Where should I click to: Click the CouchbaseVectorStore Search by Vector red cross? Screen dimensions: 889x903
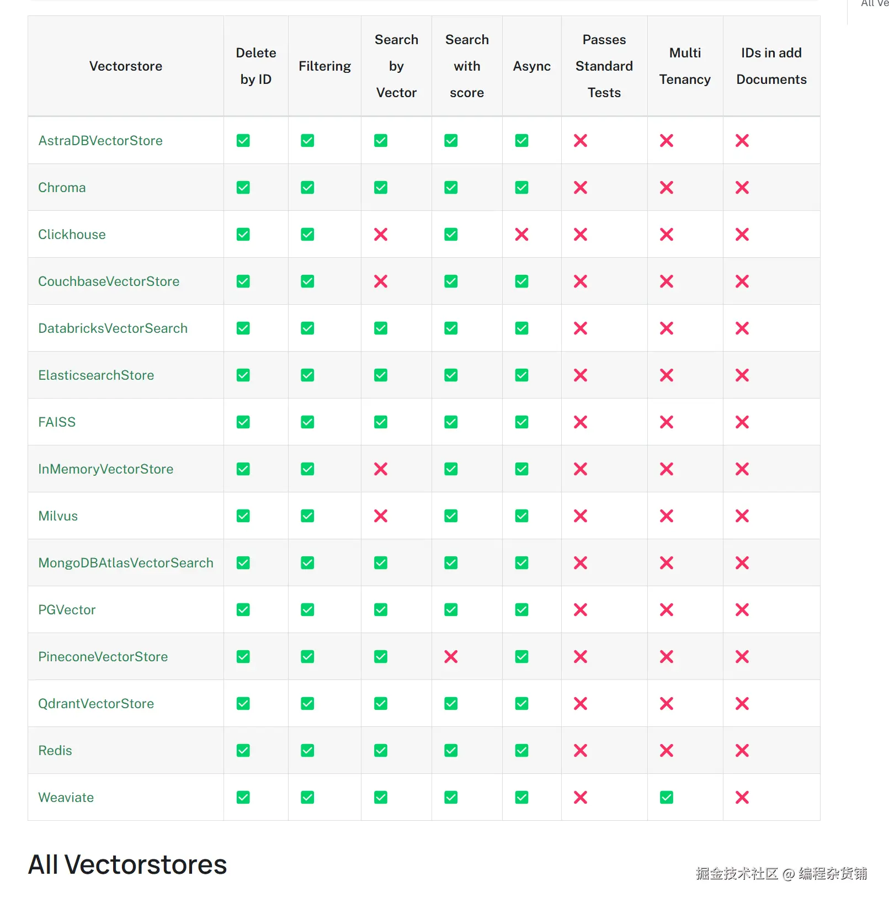tap(380, 281)
